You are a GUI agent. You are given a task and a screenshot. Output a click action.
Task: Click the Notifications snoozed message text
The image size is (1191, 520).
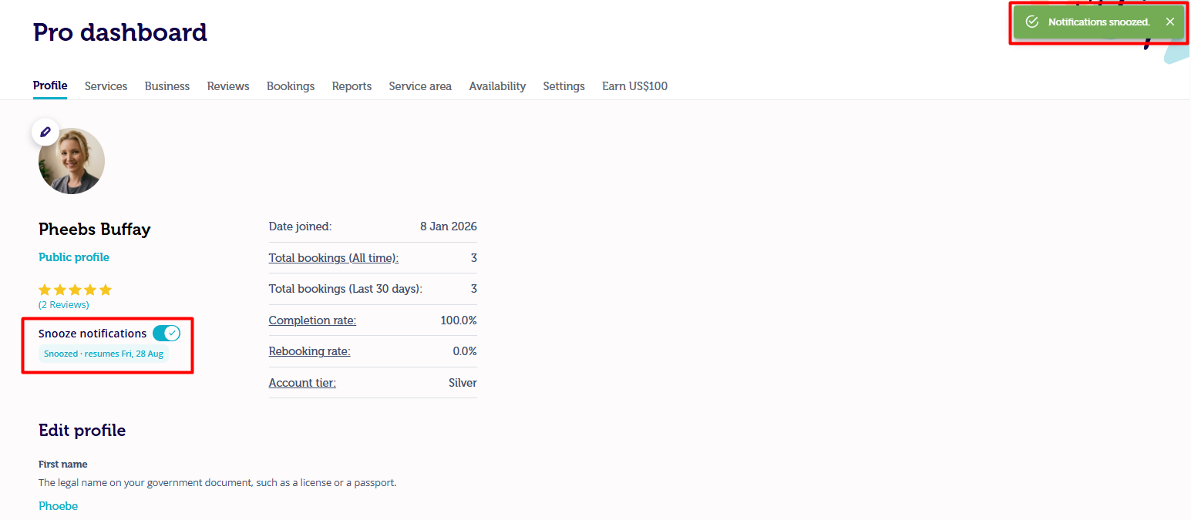(1099, 22)
